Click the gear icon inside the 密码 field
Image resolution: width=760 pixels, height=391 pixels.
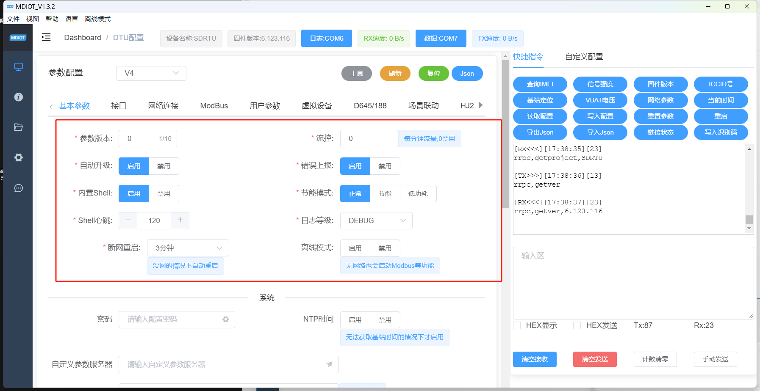pos(226,319)
